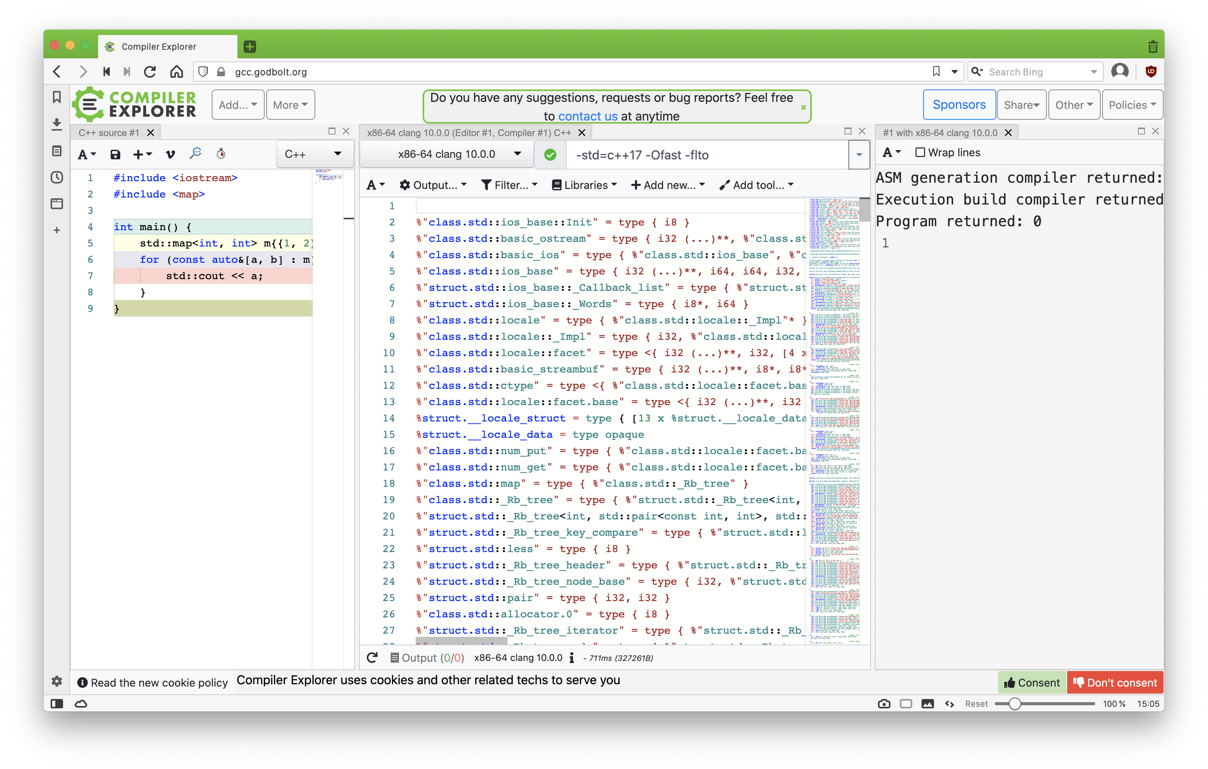Recompile using the refresh icon in the compiler footer
This screenshot has height=769, width=1208.
pos(372,658)
